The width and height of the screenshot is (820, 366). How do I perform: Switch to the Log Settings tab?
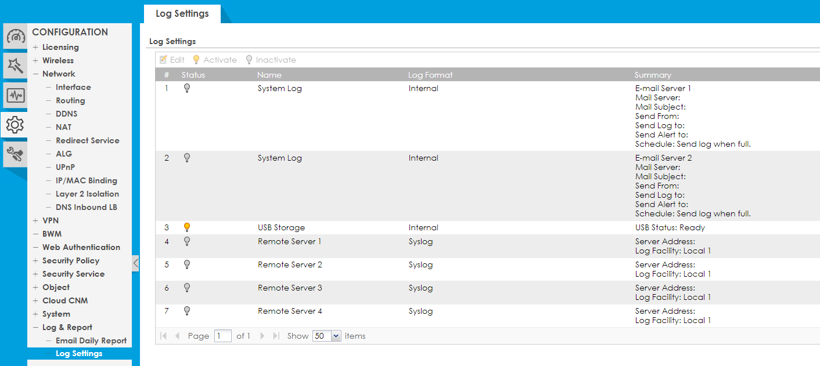[182, 13]
